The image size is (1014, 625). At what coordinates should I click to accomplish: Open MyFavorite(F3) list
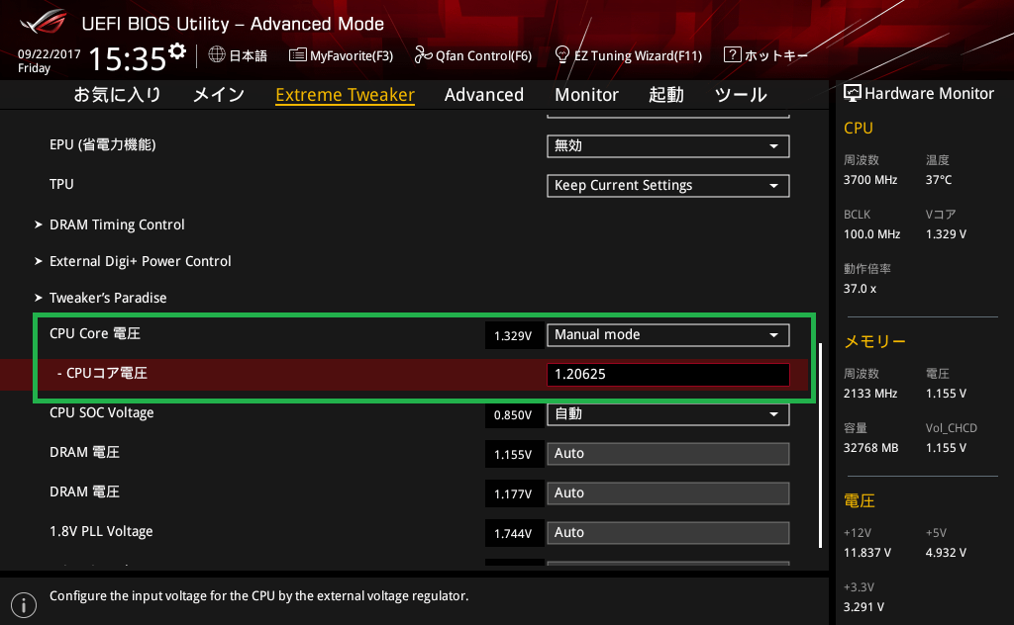[342, 55]
